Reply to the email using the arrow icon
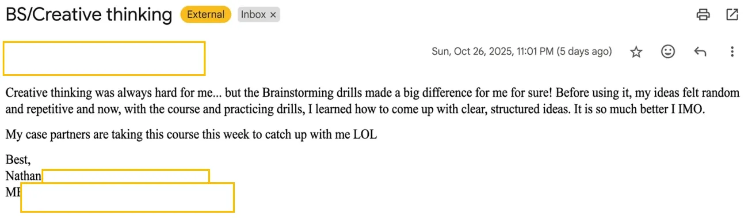The image size is (748, 218). point(700,52)
